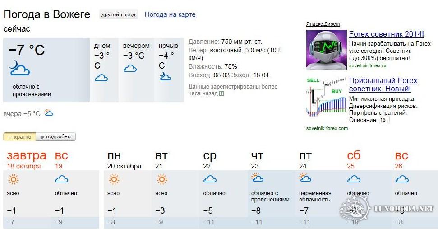Click the cloud icon for Sunday 19
The width and height of the screenshot is (438, 229).
pyautogui.click(x=61, y=179)
